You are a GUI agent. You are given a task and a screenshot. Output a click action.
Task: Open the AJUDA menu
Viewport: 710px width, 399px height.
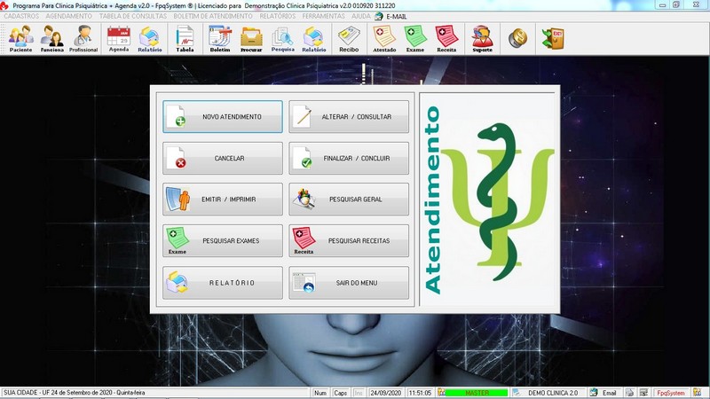click(361, 16)
